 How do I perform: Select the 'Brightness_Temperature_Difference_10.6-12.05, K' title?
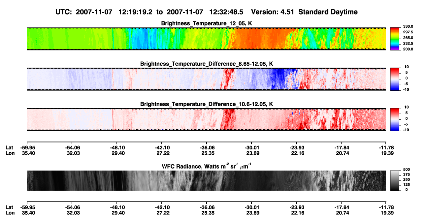[x=207, y=104]
